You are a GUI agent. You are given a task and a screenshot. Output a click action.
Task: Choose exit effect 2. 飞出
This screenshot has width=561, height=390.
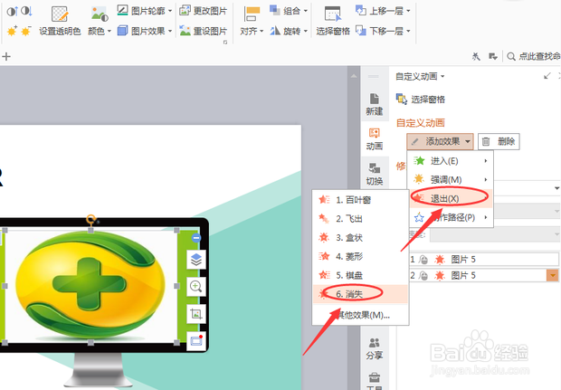360,219
